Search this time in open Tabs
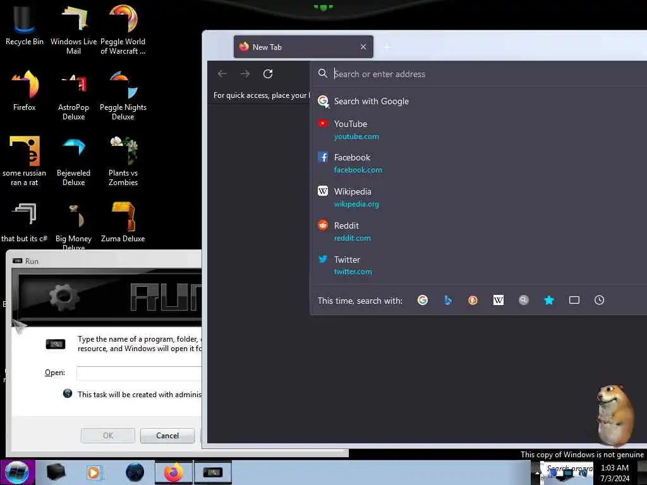The image size is (647, 485). tap(574, 300)
